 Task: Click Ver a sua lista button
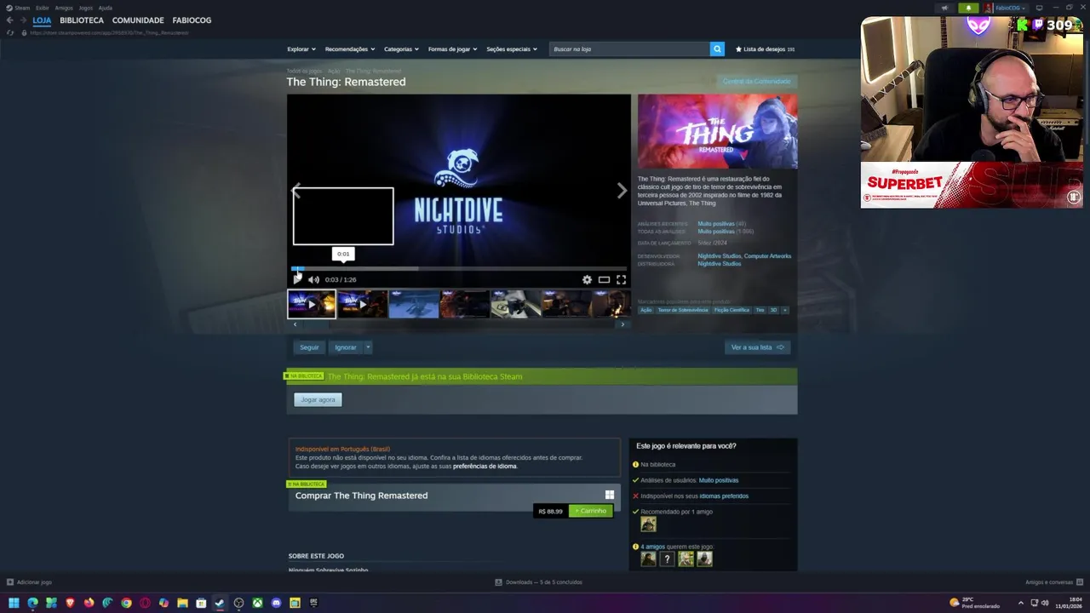tap(757, 347)
